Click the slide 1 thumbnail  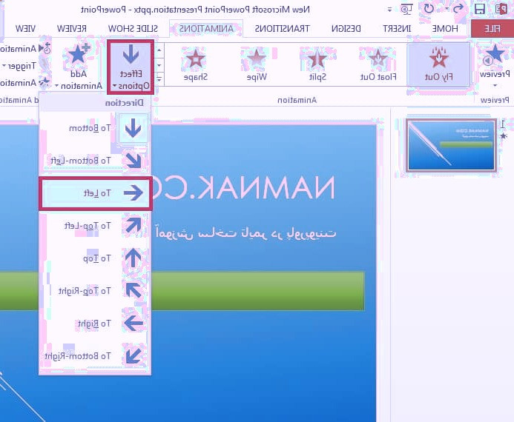[451, 145]
